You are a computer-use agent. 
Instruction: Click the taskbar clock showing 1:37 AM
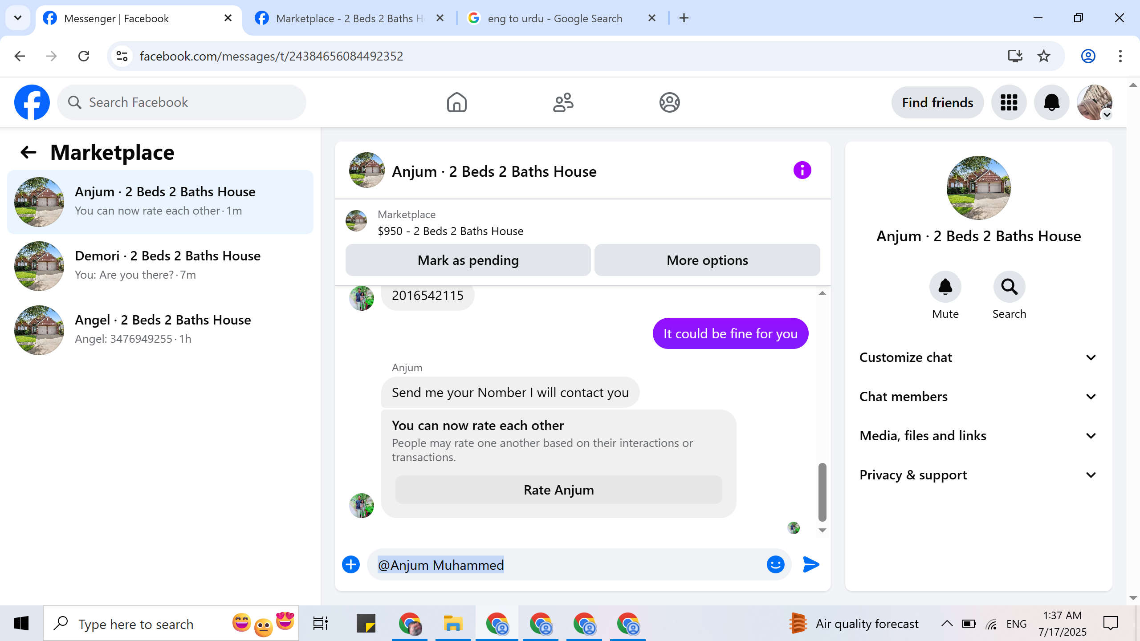coord(1063,623)
